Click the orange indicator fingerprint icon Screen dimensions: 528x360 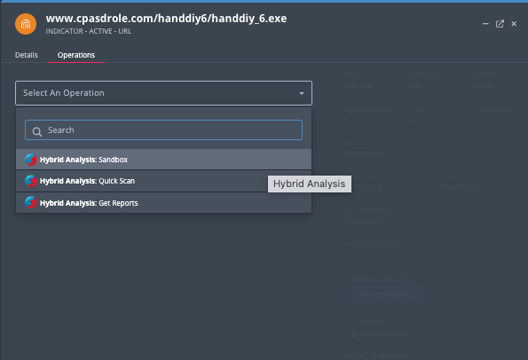pos(26,24)
